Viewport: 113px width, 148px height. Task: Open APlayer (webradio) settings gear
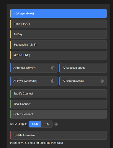click(x=53, y=81)
